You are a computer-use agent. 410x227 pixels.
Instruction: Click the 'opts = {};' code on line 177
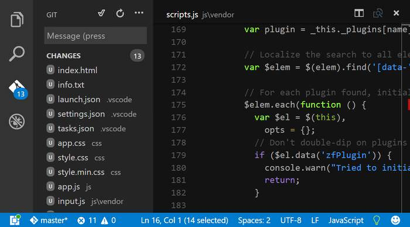click(290, 130)
